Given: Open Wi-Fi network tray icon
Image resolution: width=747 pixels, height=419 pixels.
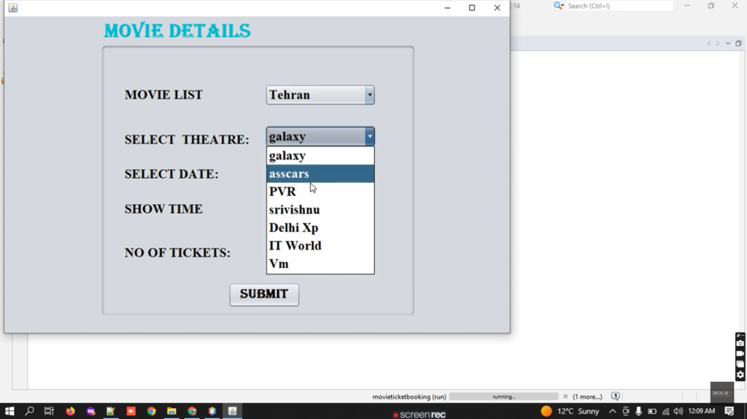Looking at the screenshot, I should pos(665,411).
